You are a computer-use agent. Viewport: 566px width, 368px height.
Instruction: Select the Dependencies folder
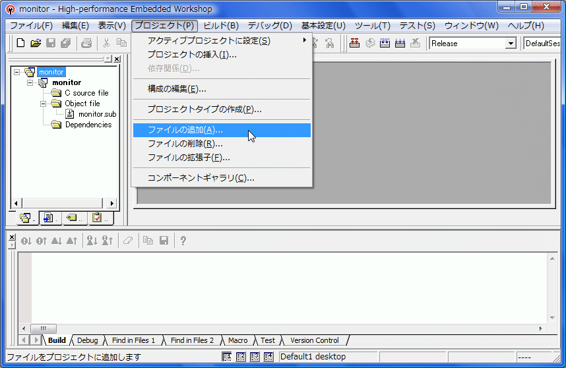[88, 125]
